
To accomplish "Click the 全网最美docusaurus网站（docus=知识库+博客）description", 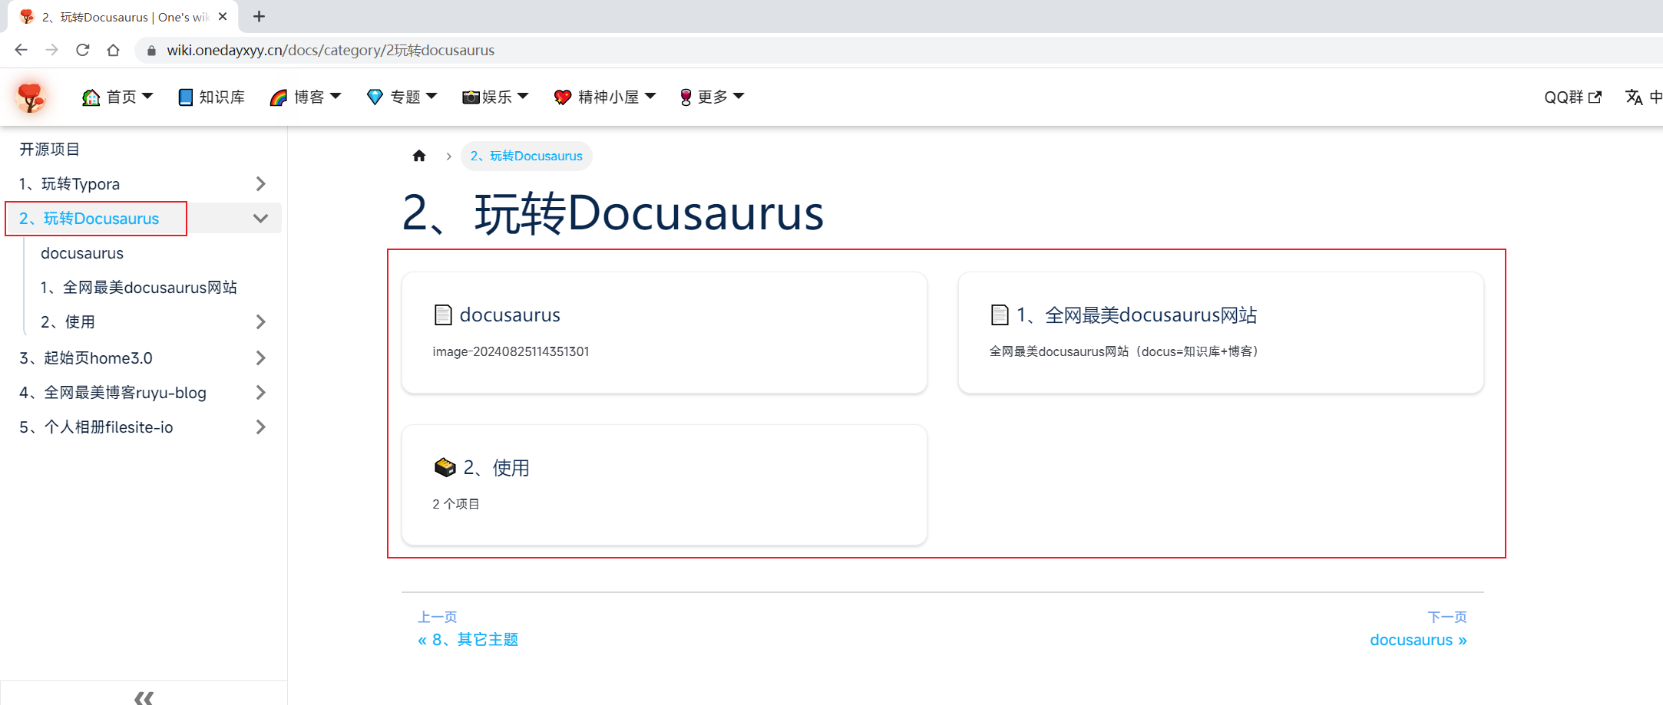I will [1124, 351].
